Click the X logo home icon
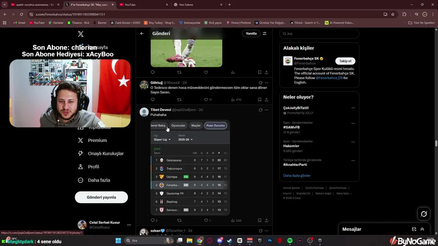Image resolution: width=438 pixels, height=246 pixels. click(81, 34)
